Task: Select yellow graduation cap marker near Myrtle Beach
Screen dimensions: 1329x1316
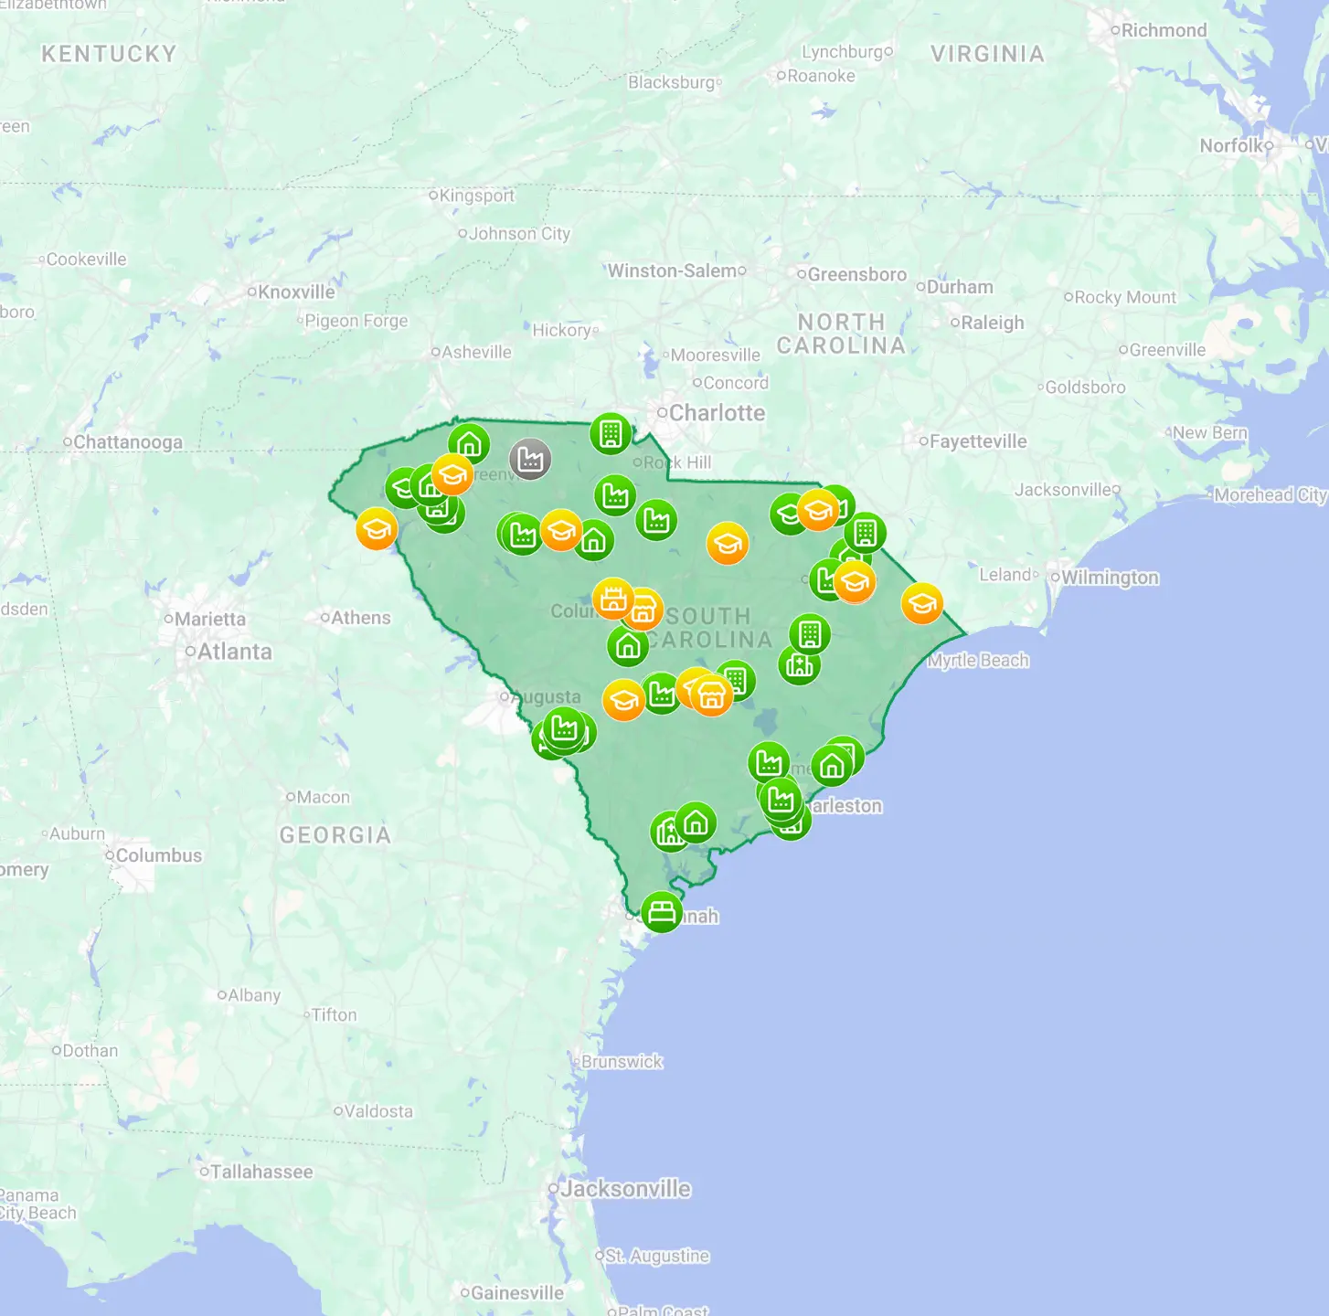Action: pos(922,603)
